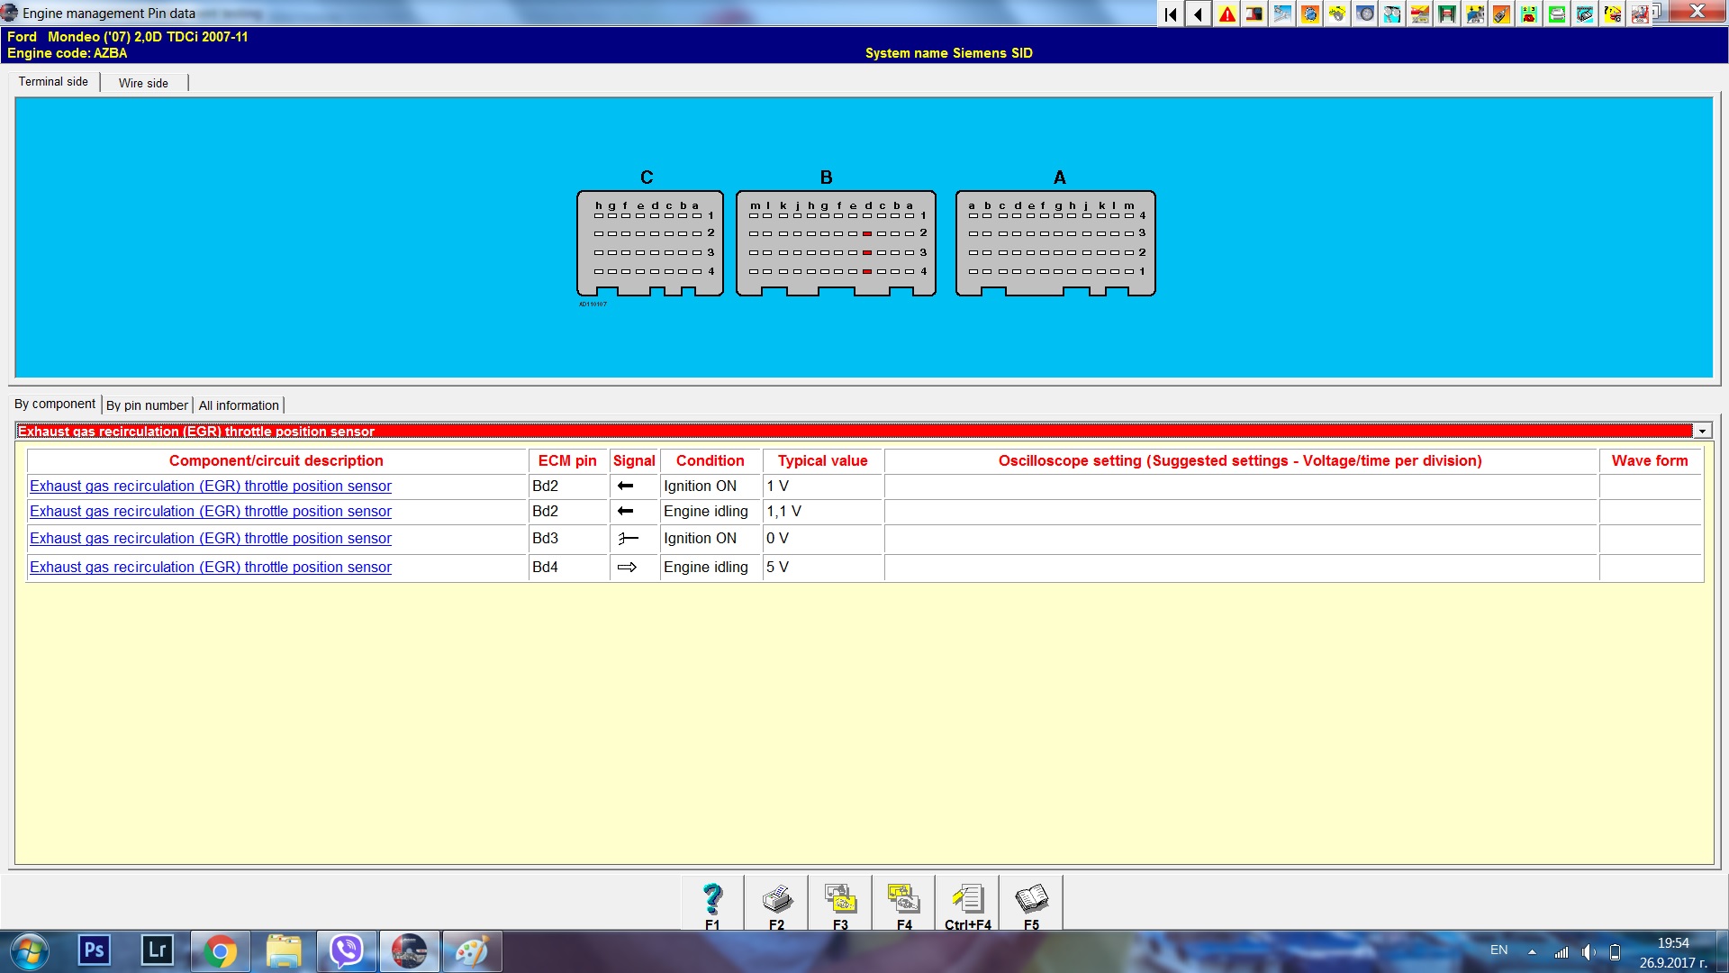Viewport: 1729px width, 973px height.
Task: Click the car on lift toolbar icon
Action: 1447,14
